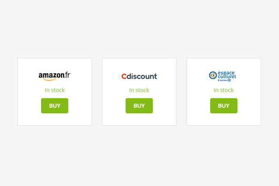The height and width of the screenshot is (186, 279).
Task: Click the word culturel in the logo
Action: coord(227,77)
